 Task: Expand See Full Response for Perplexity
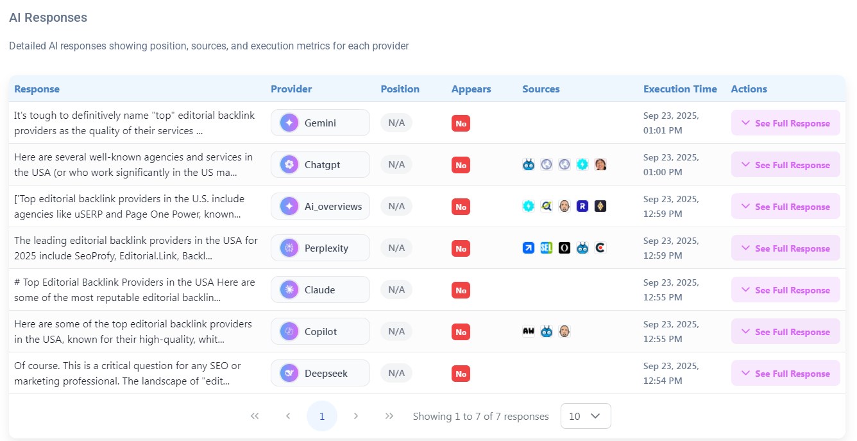(786, 248)
